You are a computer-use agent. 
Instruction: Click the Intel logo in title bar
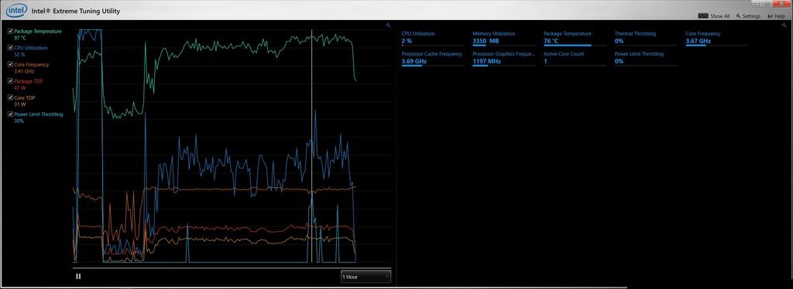click(x=17, y=10)
